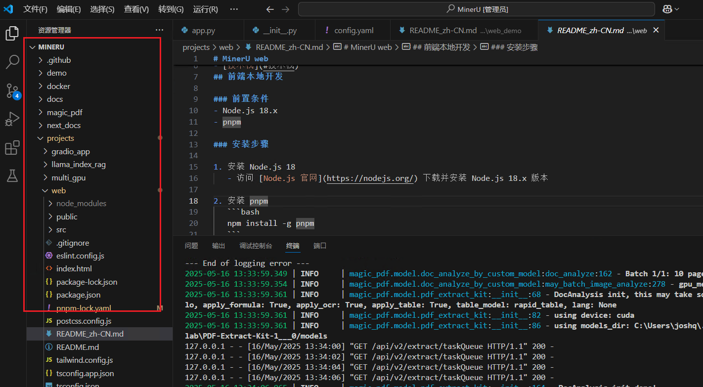Open the Testing flask view

pyautogui.click(x=12, y=175)
